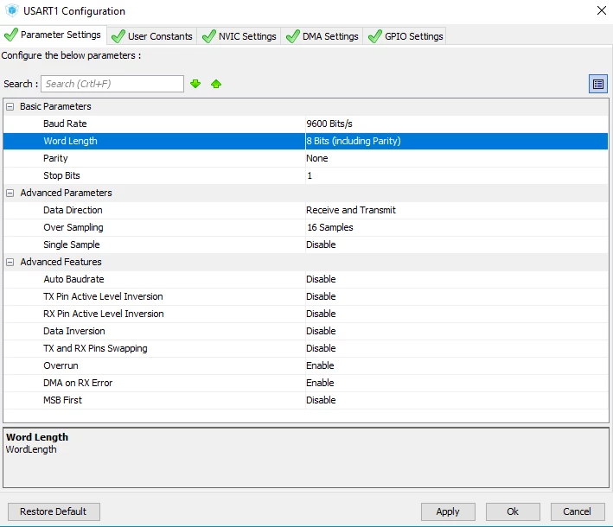Toggle the parameter list view icon
The width and height of the screenshot is (613, 527).
(x=598, y=84)
